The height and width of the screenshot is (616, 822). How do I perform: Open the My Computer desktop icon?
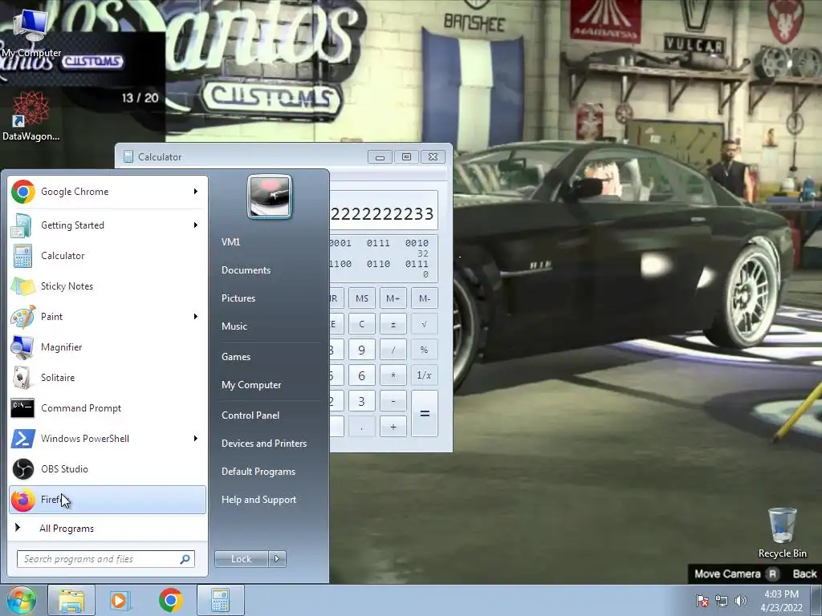point(31,32)
